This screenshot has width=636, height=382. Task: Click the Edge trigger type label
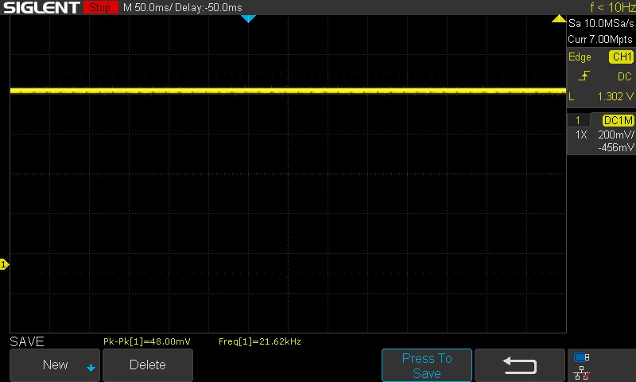pos(580,57)
